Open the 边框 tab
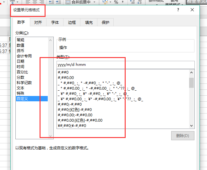 [72, 22]
